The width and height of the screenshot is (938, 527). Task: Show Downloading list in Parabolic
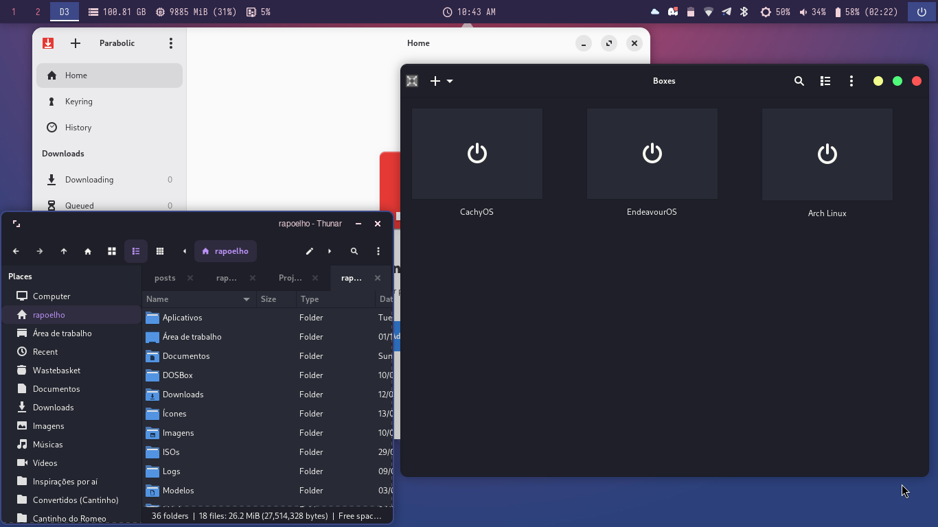point(109,180)
